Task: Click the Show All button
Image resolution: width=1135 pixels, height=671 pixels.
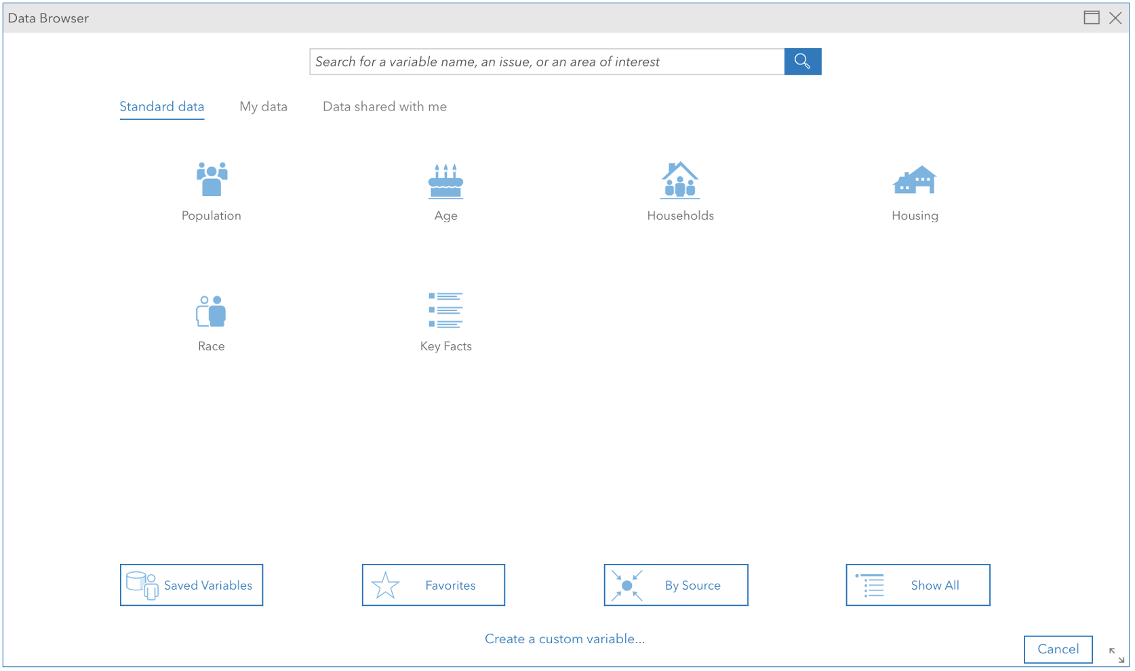Action: coord(918,585)
